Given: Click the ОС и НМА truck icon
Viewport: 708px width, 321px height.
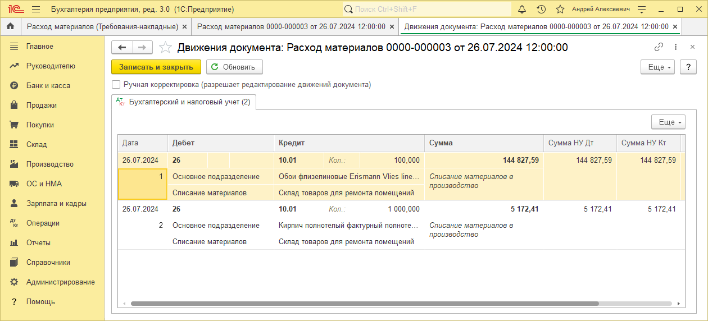Looking at the screenshot, I should 15,184.
